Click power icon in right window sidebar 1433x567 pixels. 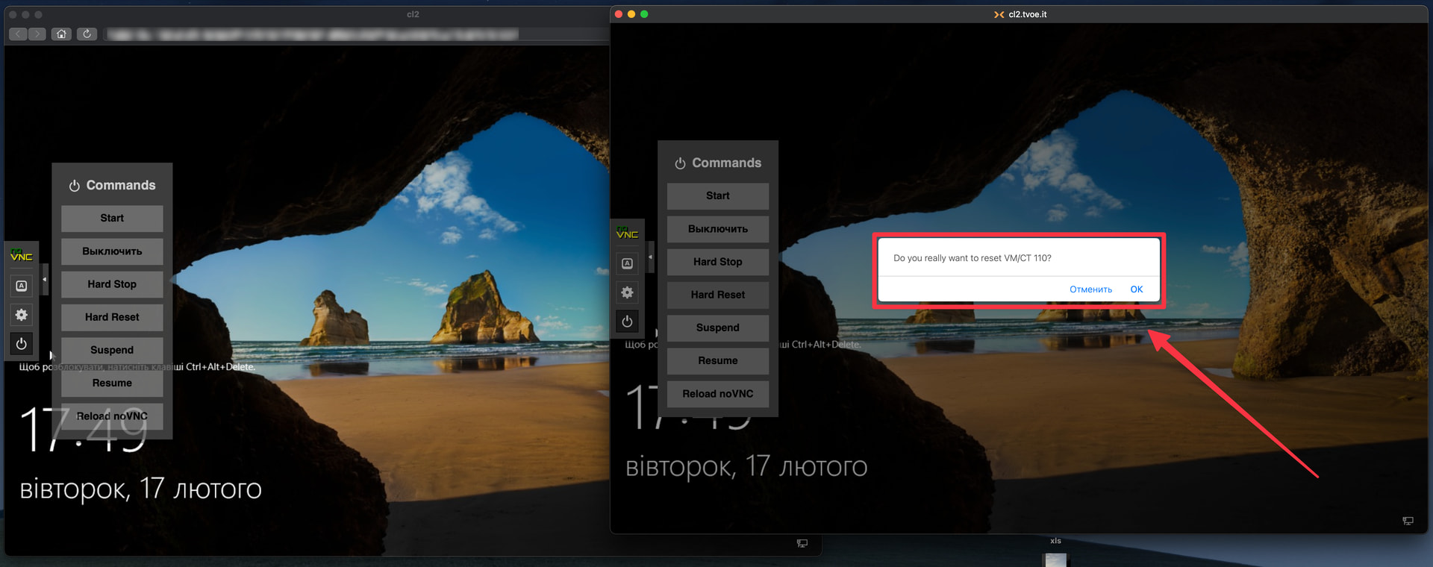[x=627, y=322]
